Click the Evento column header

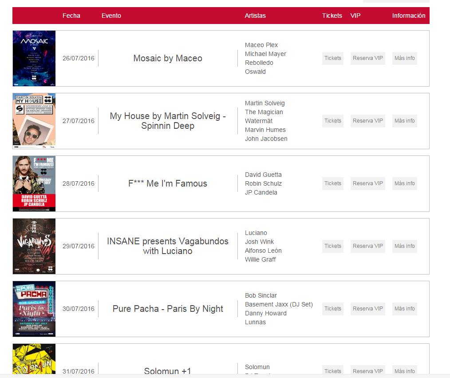coord(111,16)
